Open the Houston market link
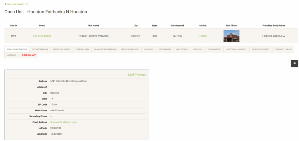The height and width of the screenshot is (141, 299). point(203,36)
